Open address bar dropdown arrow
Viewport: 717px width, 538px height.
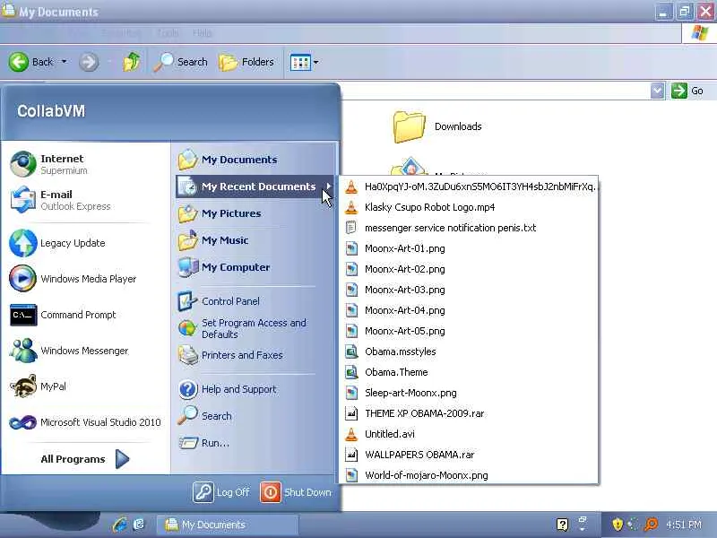pos(657,91)
